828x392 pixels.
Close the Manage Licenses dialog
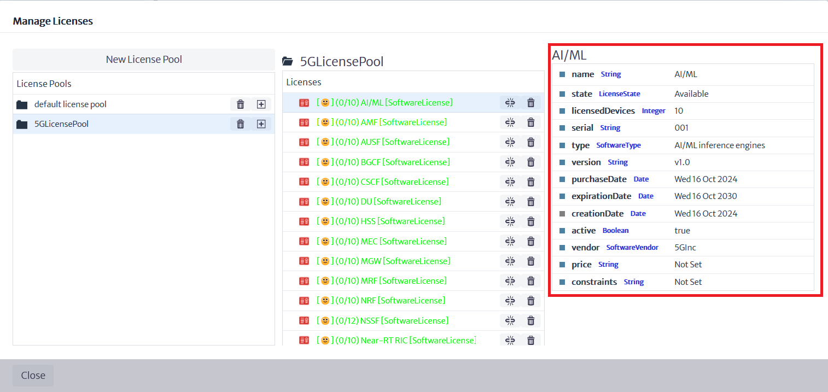[33, 376]
